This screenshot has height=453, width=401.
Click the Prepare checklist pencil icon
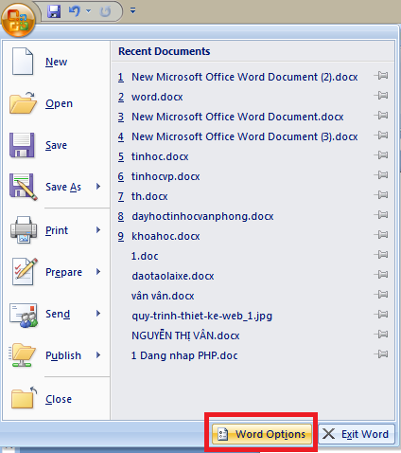pos(25,272)
